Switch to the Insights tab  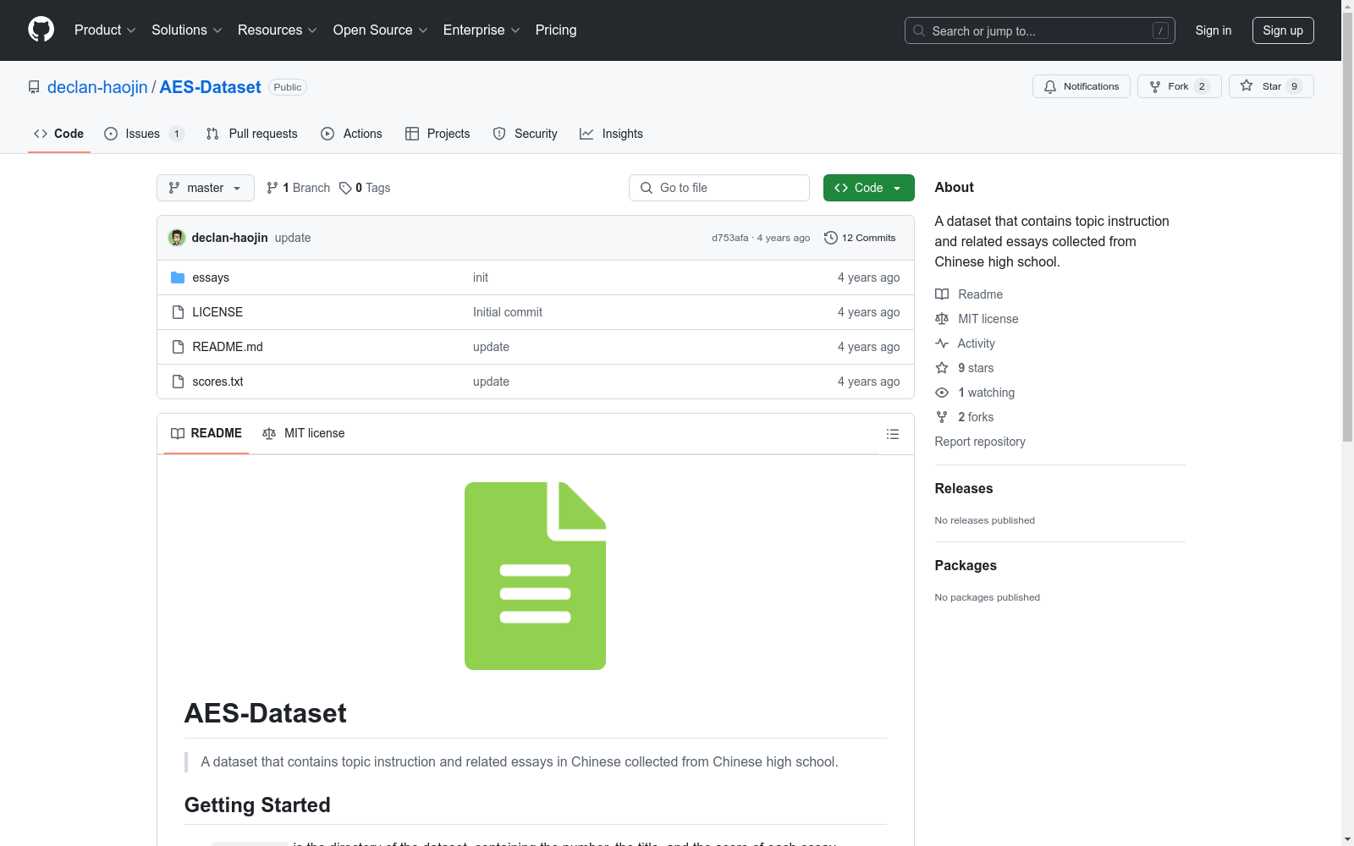click(x=612, y=134)
